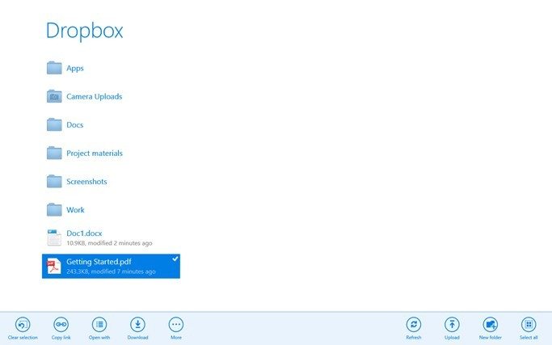This screenshot has width=552, height=345.
Task: Open the Doc1.docx file
Action: click(84, 234)
